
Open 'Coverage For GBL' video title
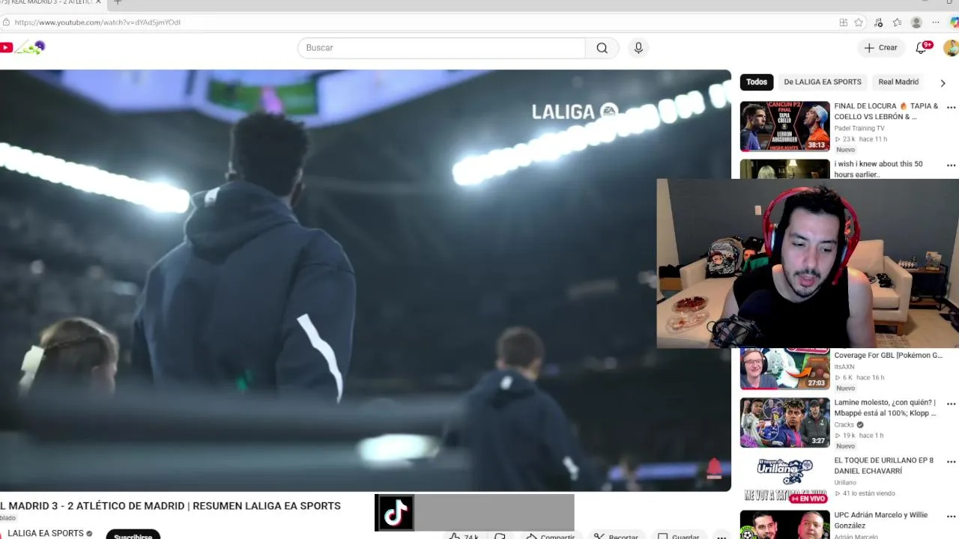click(x=888, y=356)
